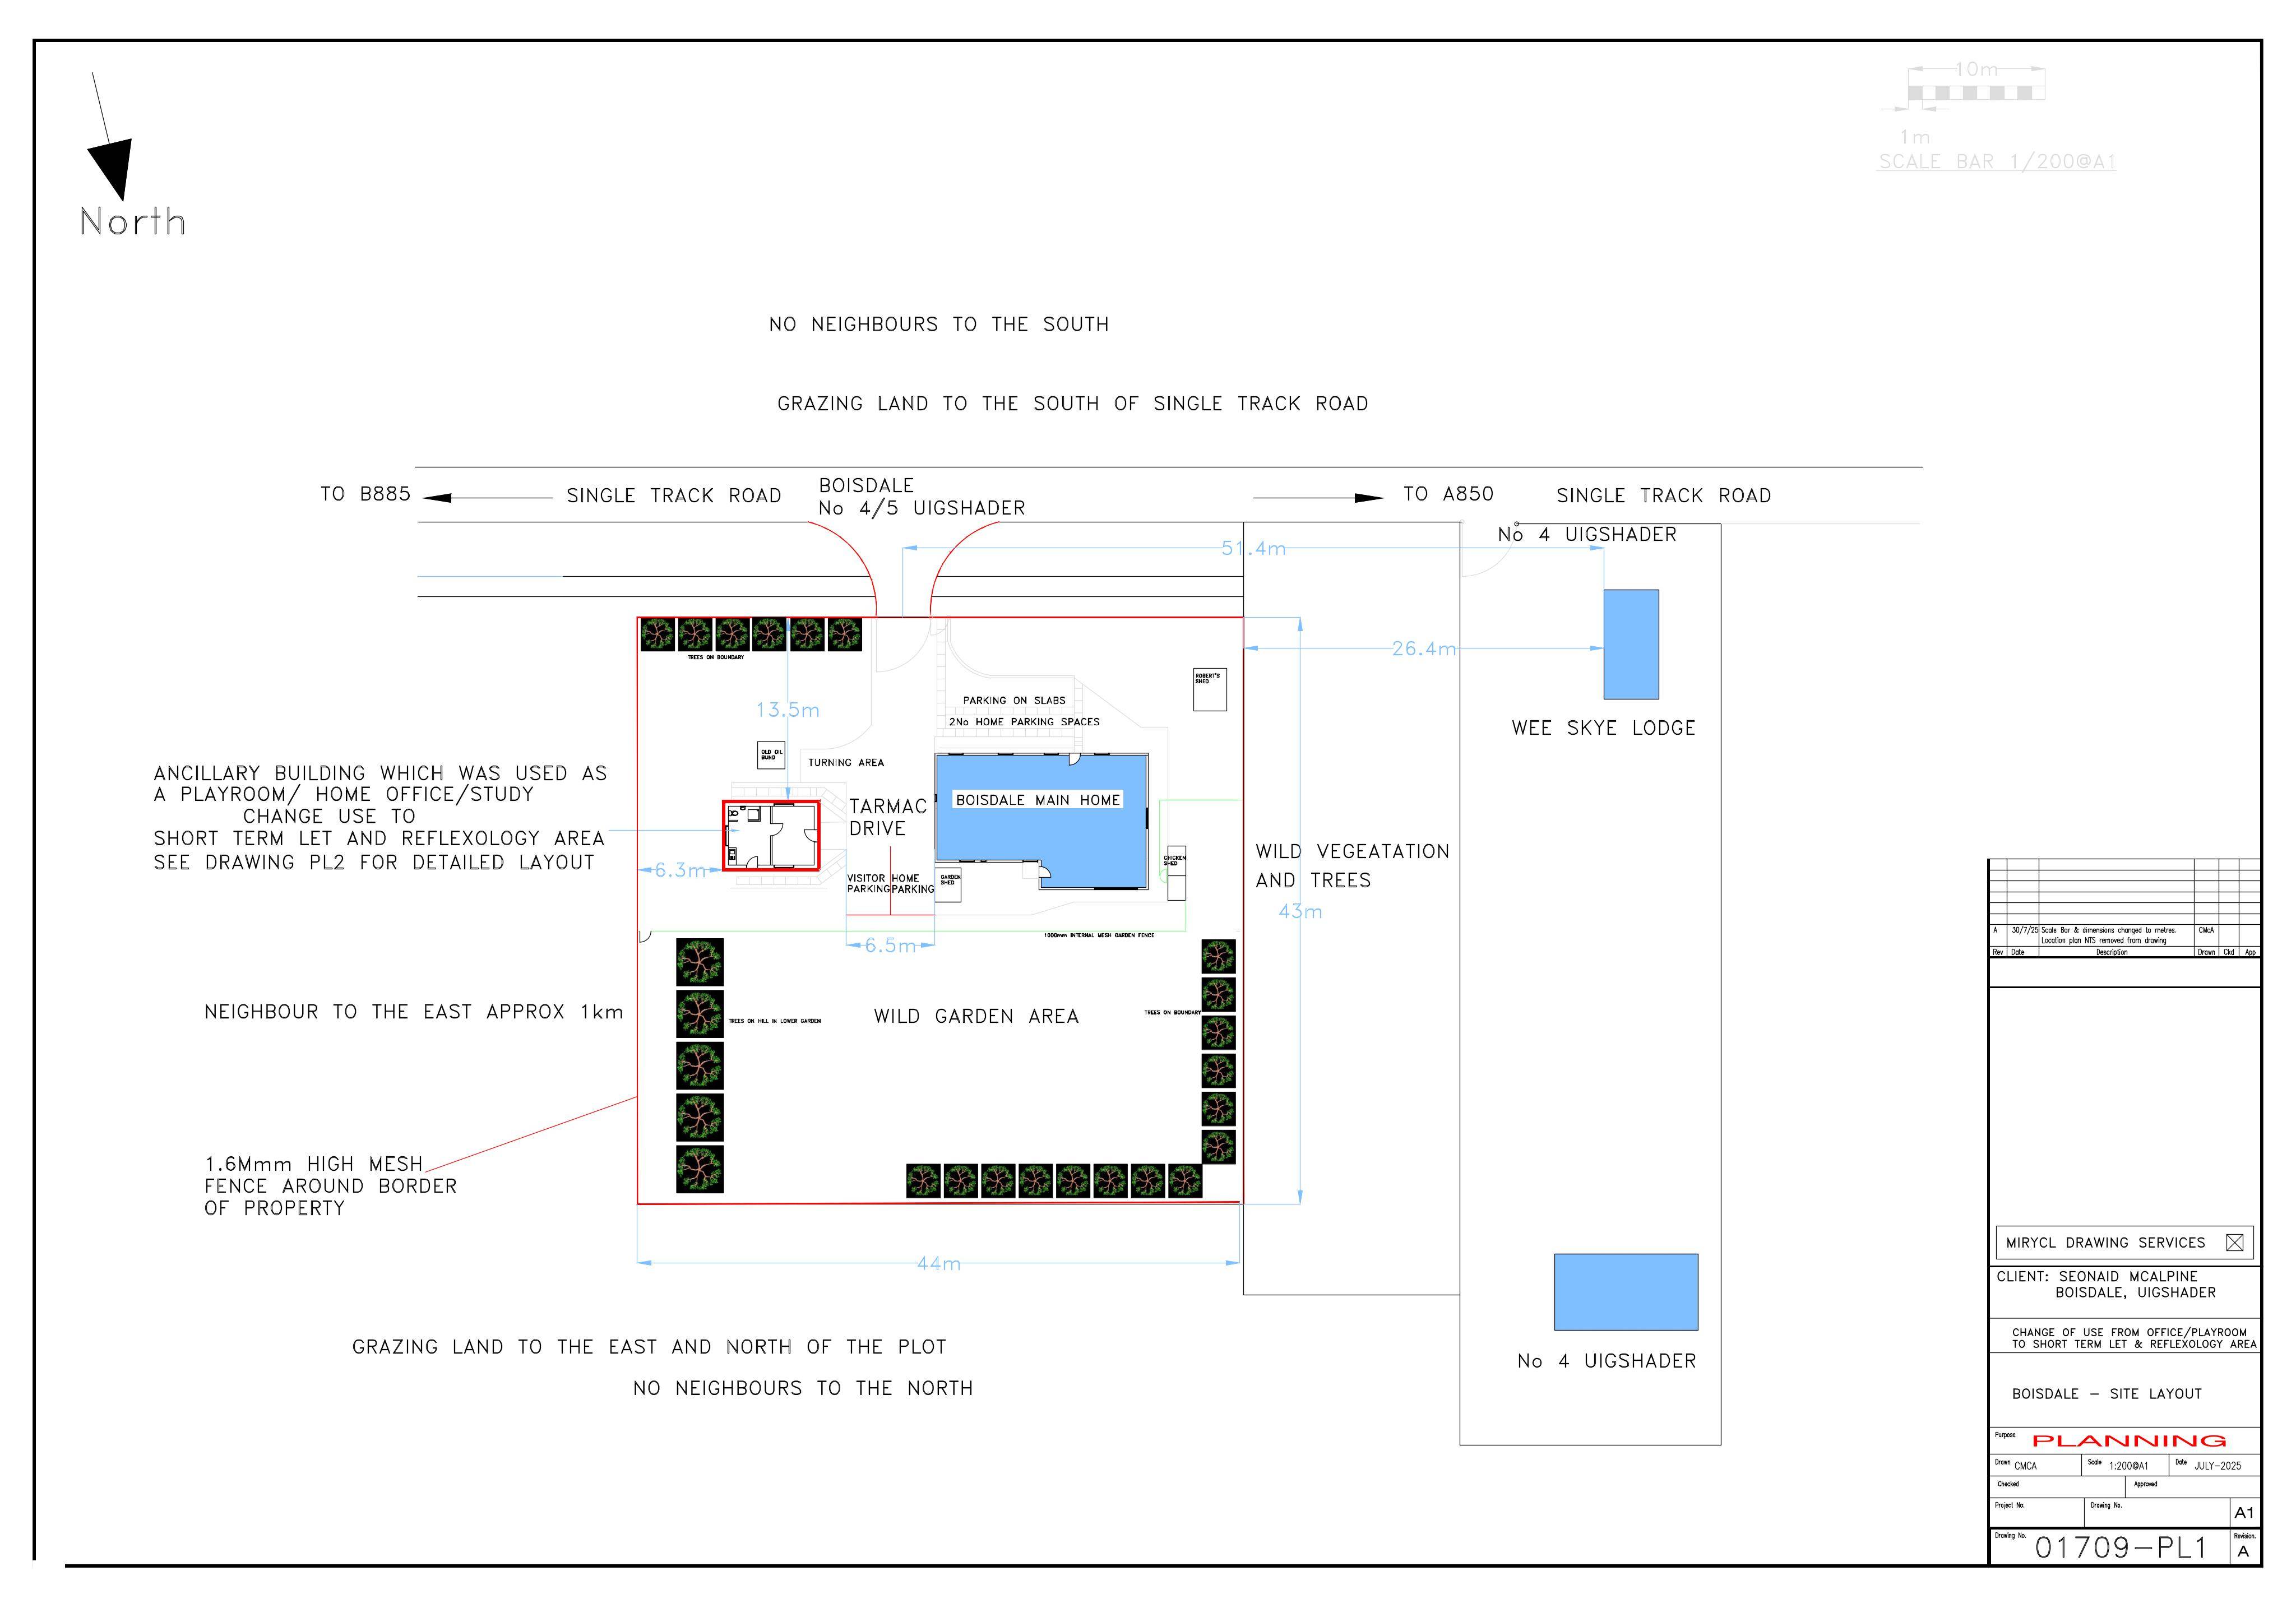This screenshot has width=2296, height=1622.
Task: Click 'NO NEIGHBOURS TO THE SOUTH' note
Action: tap(939, 324)
